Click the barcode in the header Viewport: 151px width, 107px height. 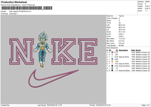(27, 8)
